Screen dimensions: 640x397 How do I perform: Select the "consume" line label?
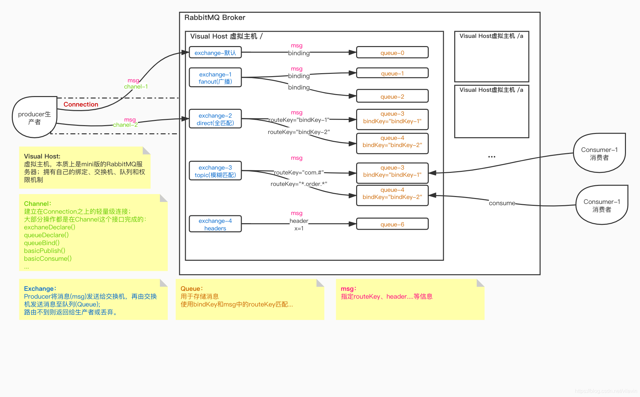click(x=502, y=203)
